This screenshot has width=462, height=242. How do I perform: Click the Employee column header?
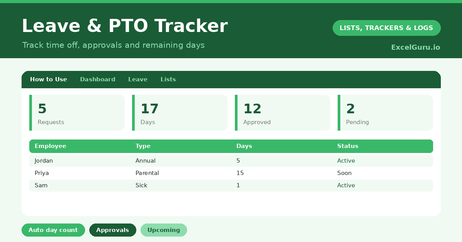[50, 146]
